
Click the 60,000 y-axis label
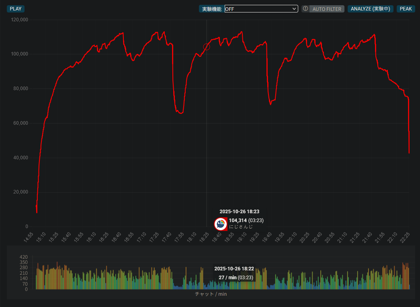20,124
